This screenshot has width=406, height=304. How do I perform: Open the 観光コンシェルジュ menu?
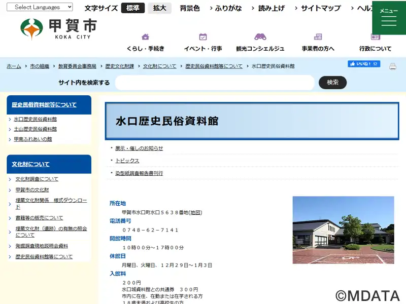pyautogui.click(x=260, y=49)
